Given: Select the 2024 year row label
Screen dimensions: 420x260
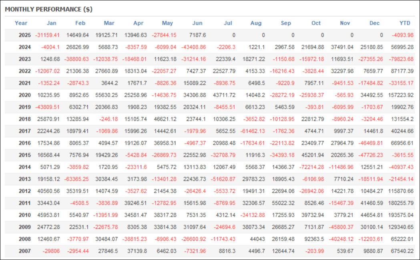Looking at the screenshot, I should [x=25, y=47].
